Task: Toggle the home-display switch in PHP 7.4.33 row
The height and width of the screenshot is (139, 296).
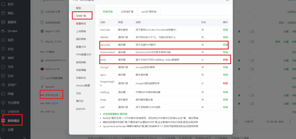Action: (x=251, y=104)
